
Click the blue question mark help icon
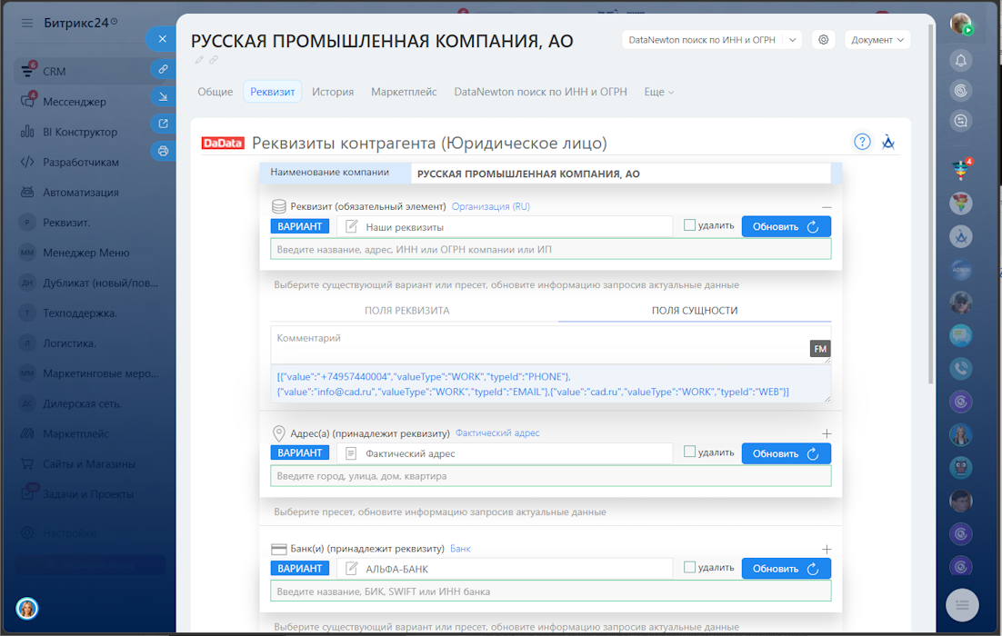pos(862,142)
